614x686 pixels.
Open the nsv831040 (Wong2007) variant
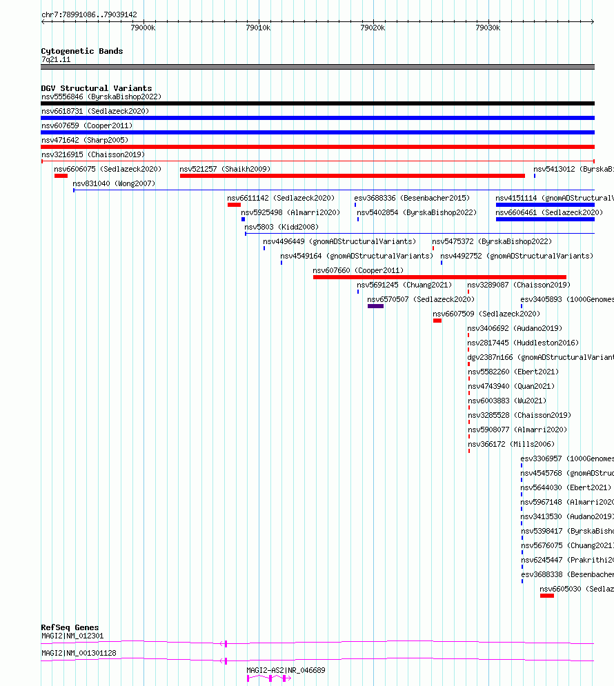114,183
